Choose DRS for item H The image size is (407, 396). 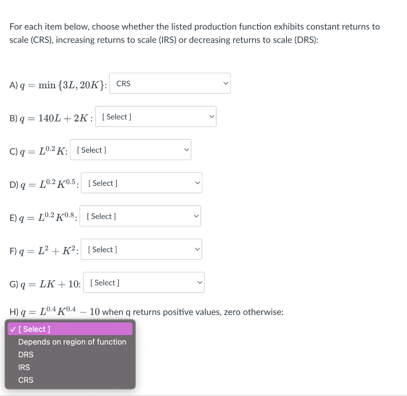pyautogui.click(x=25, y=355)
